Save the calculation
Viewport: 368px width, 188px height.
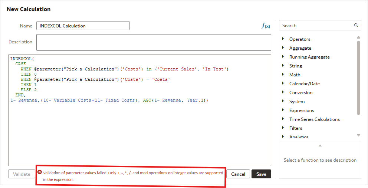[261, 174]
